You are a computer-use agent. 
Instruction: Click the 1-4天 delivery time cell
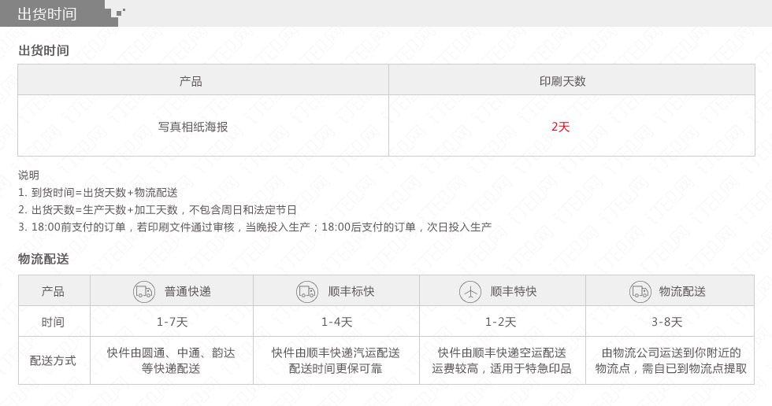coord(337,322)
